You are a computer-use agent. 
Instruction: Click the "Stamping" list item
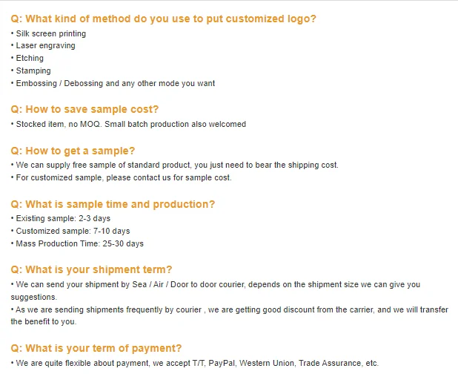pos(33,71)
